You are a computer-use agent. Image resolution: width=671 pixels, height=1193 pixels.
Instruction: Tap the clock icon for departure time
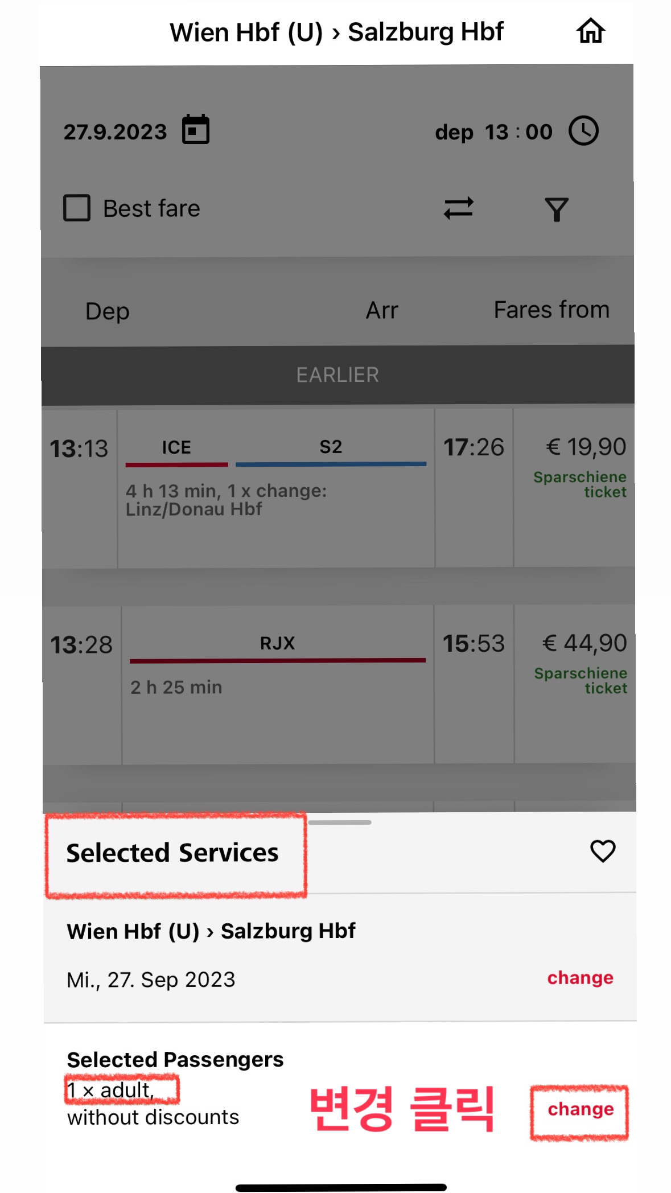tap(583, 131)
